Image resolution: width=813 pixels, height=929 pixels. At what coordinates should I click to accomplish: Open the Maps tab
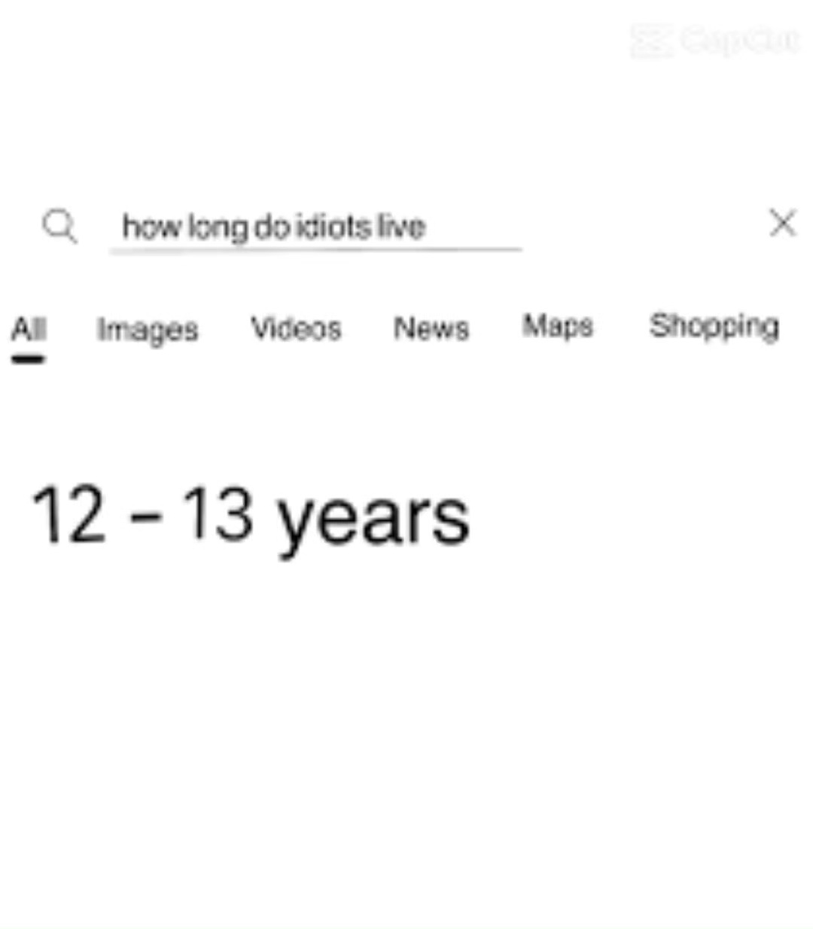tap(558, 327)
